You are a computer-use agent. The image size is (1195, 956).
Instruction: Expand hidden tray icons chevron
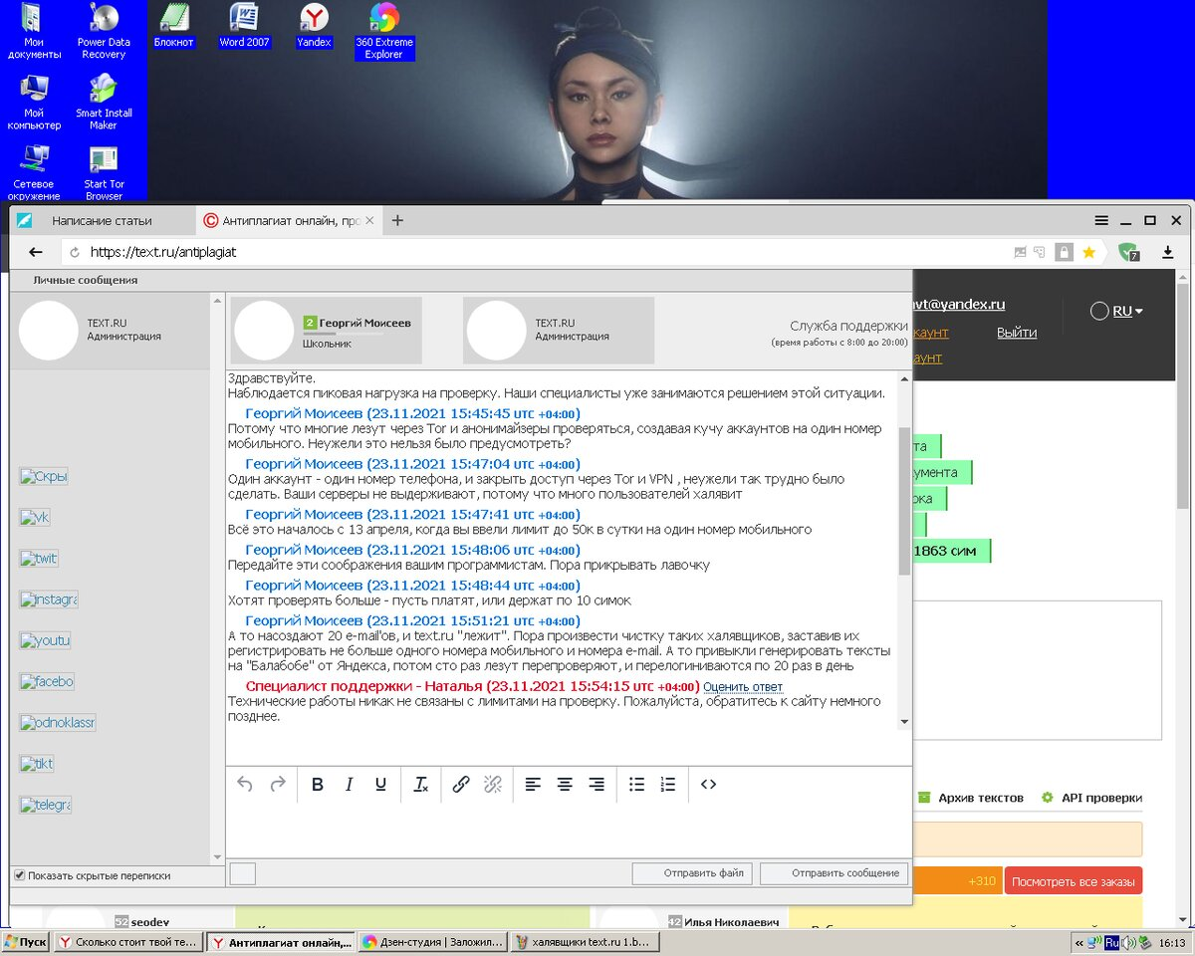click(1080, 942)
